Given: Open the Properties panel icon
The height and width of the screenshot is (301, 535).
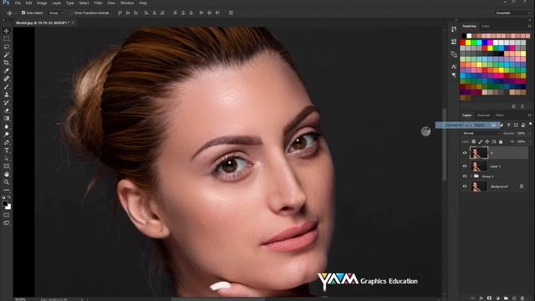Looking at the screenshot, I should pos(454,42).
